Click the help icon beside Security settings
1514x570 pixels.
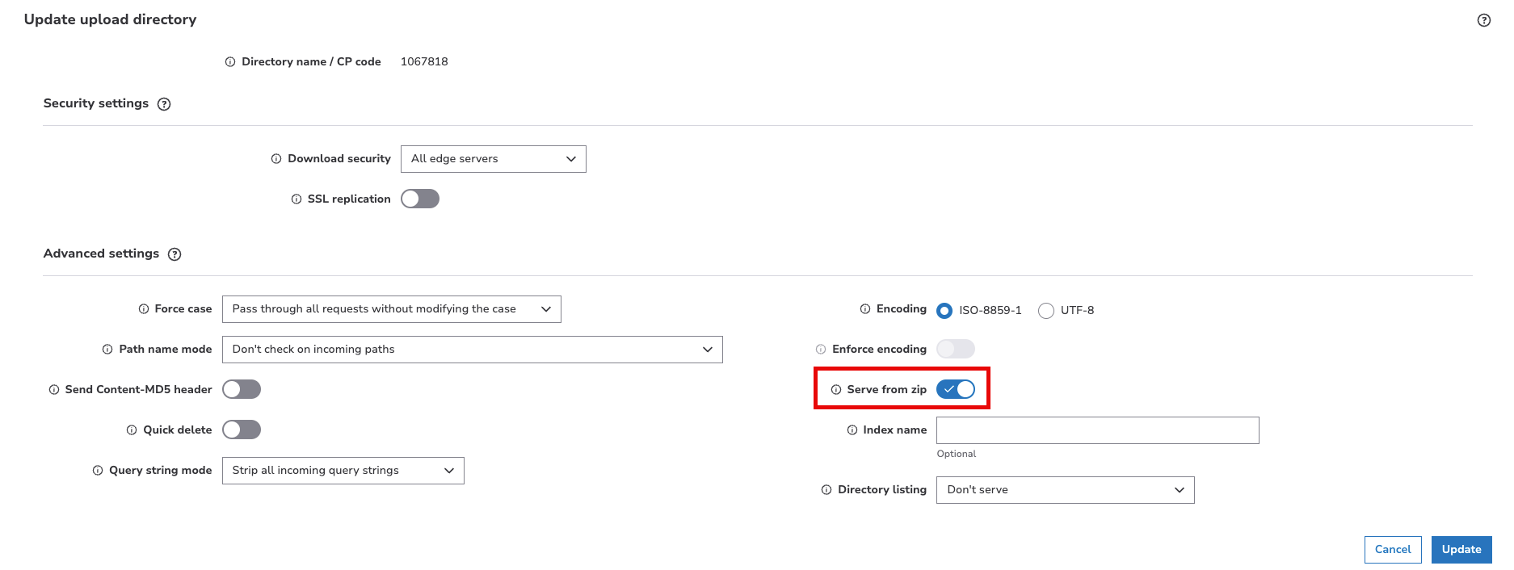(x=164, y=104)
